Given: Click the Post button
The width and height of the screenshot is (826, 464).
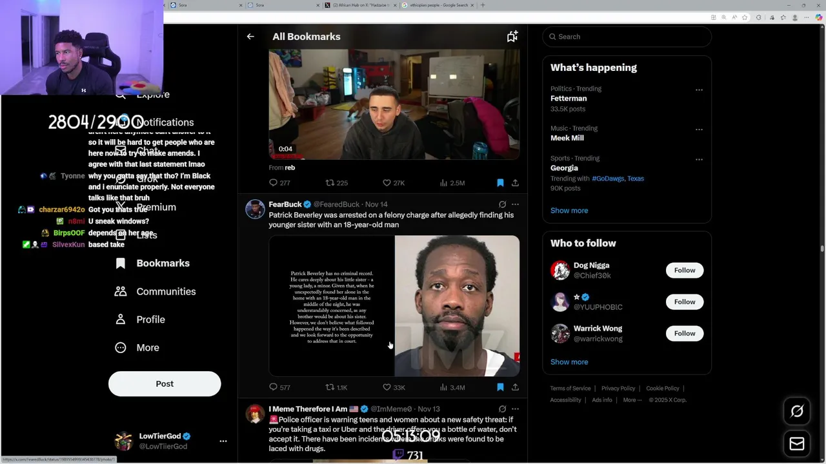Looking at the screenshot, I should pos(165,383).
